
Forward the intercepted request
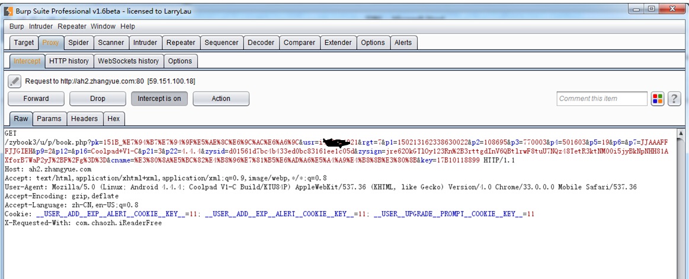click(x=36, y=99)
